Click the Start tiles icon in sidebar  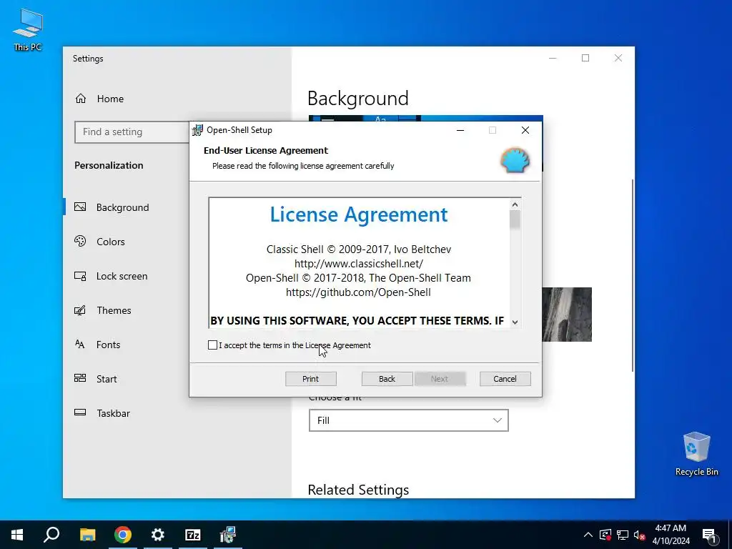tap(80, 377)
